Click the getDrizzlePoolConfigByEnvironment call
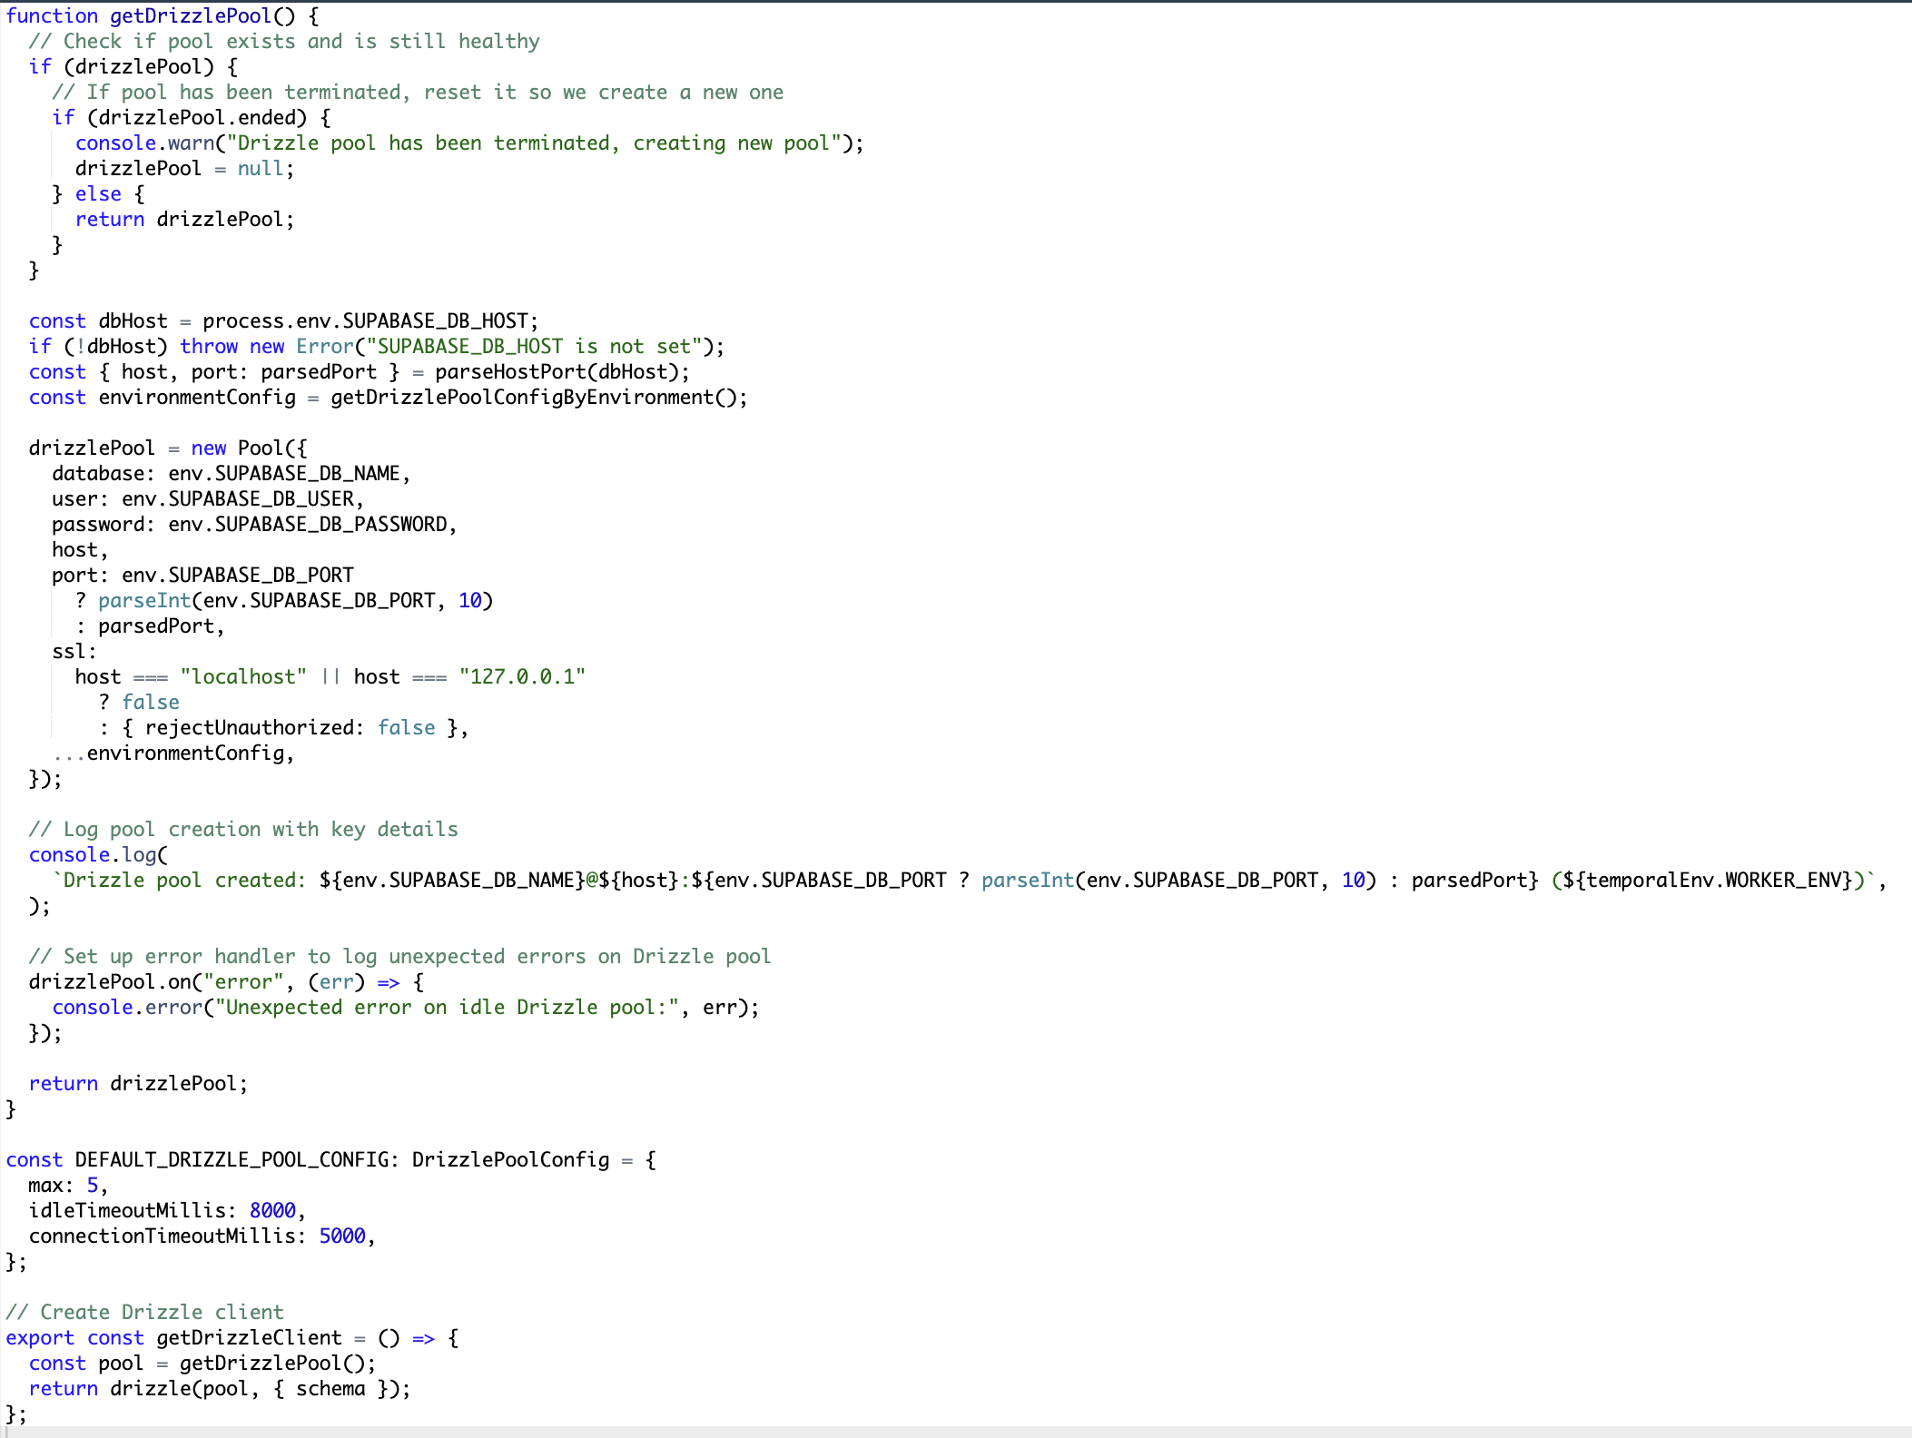 (x=527, y=397)
